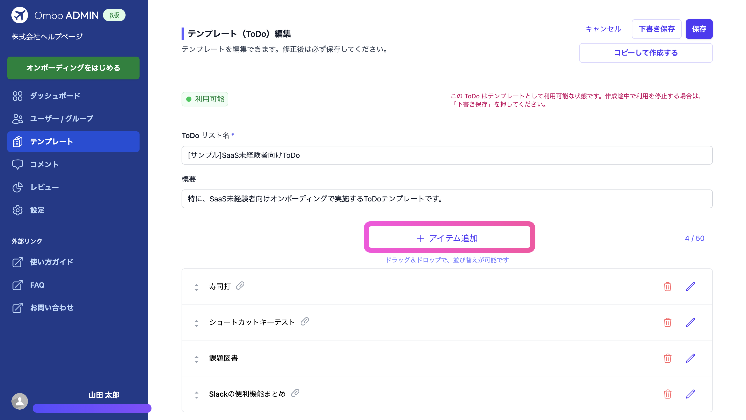Click paperclip icon next to ショートカットキーテスト
This screenshot has width=746, height=420.
coord(305,321)
